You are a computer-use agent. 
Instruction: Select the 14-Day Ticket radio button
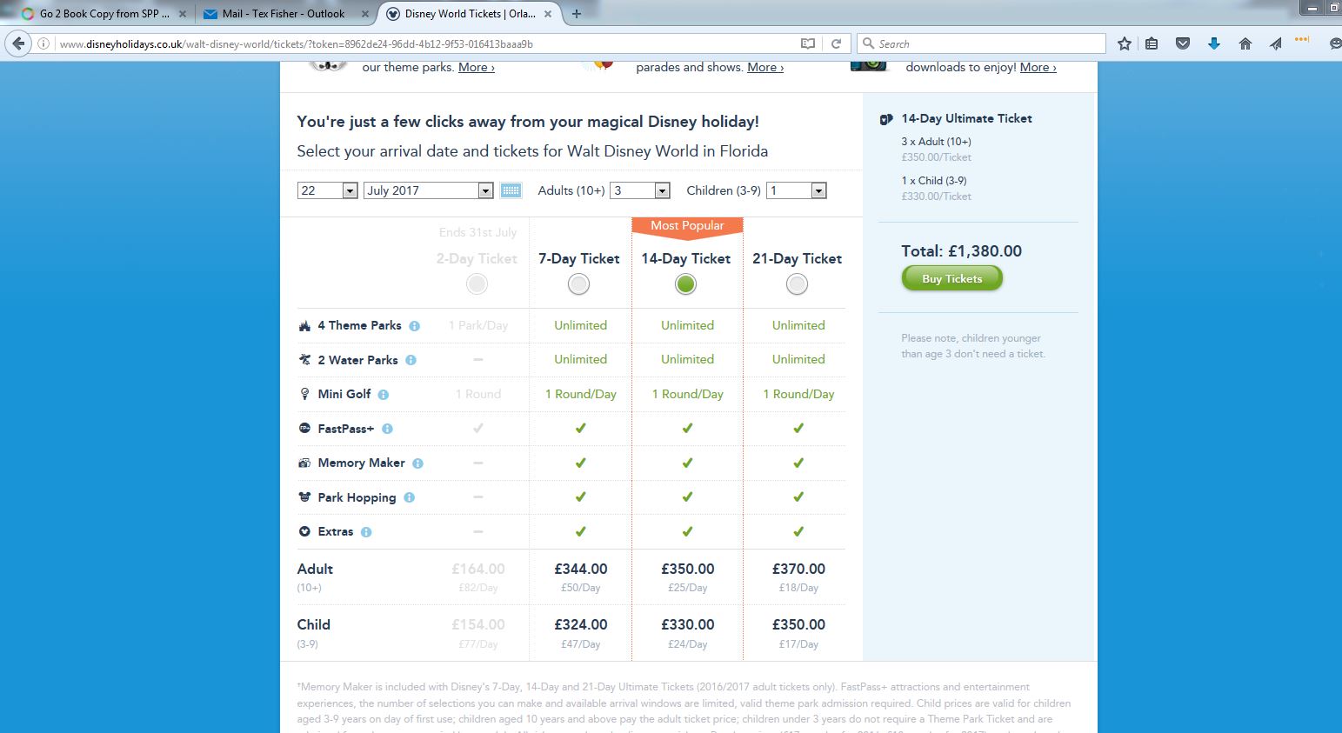pyautogui.click(x=686, y=283)
